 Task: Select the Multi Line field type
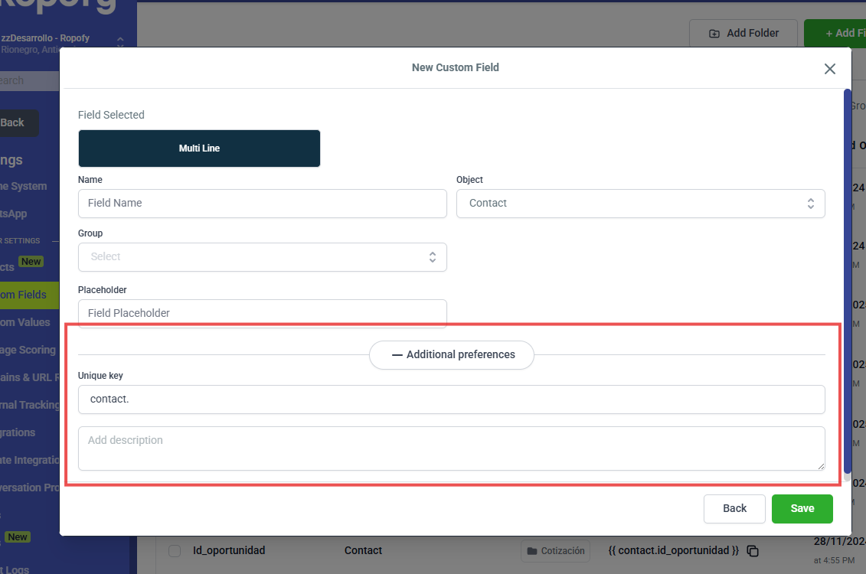click(x=199, y=148)
